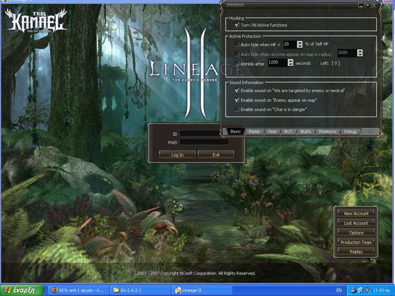Open New Account
This screenshot has width=395, height=296.
356,214
